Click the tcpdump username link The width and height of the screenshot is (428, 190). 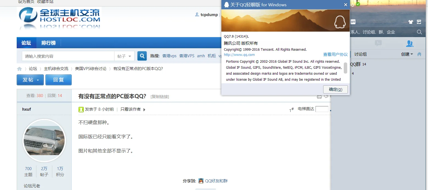pos(209,15)
